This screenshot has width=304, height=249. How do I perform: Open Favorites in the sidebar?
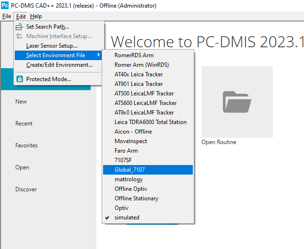point(26,145)
